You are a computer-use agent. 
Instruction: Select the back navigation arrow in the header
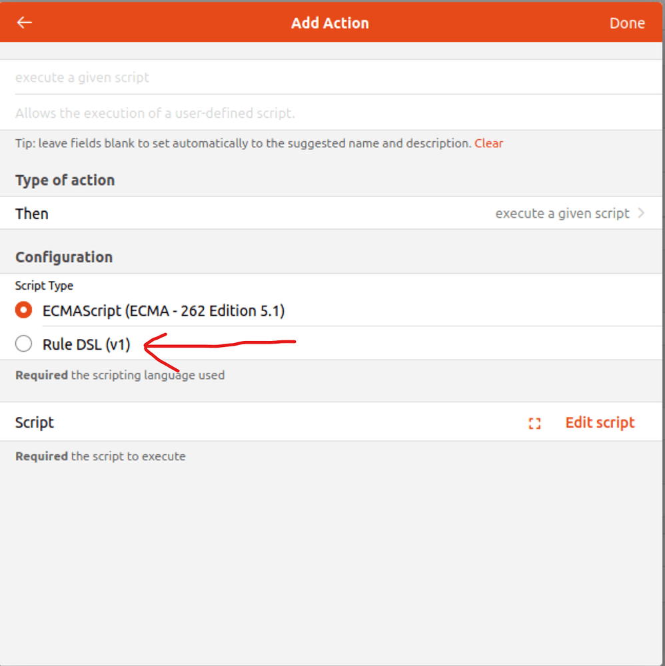click(24, 22)
